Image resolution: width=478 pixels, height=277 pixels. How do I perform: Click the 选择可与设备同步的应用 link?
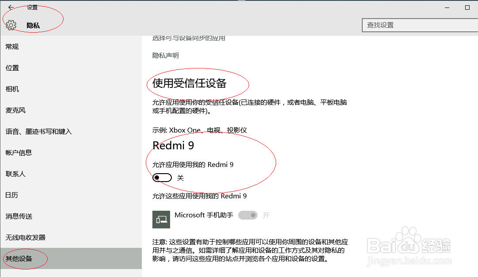(x=189, y=38)
